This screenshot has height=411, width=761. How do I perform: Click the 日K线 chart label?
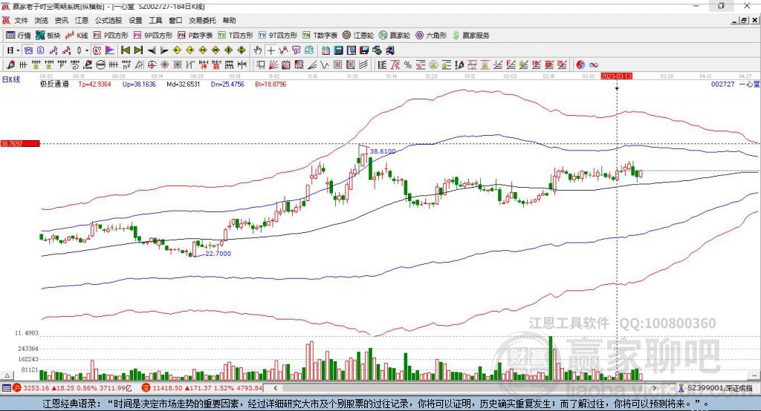(x=11, y=79)
